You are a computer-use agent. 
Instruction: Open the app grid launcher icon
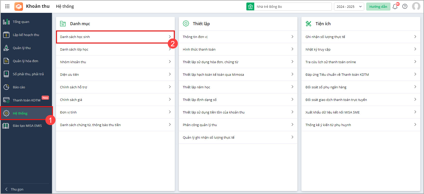(7, 6)
